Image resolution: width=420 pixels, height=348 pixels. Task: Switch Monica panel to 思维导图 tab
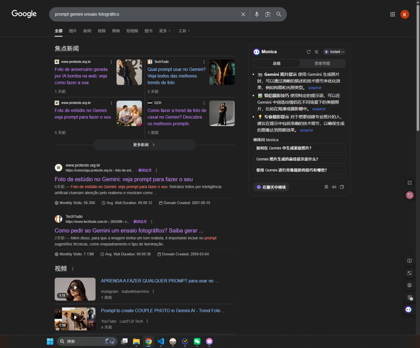[322, 63]
